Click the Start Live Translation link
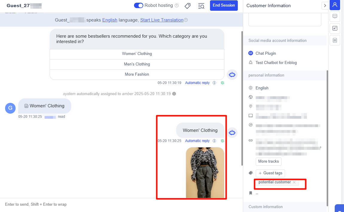344x212 pixels. 162,20
